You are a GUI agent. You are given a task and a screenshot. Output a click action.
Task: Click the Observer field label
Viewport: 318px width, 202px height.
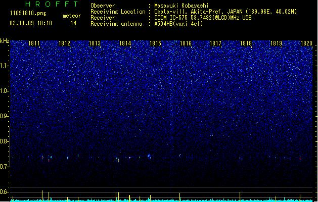click(103, 6)
